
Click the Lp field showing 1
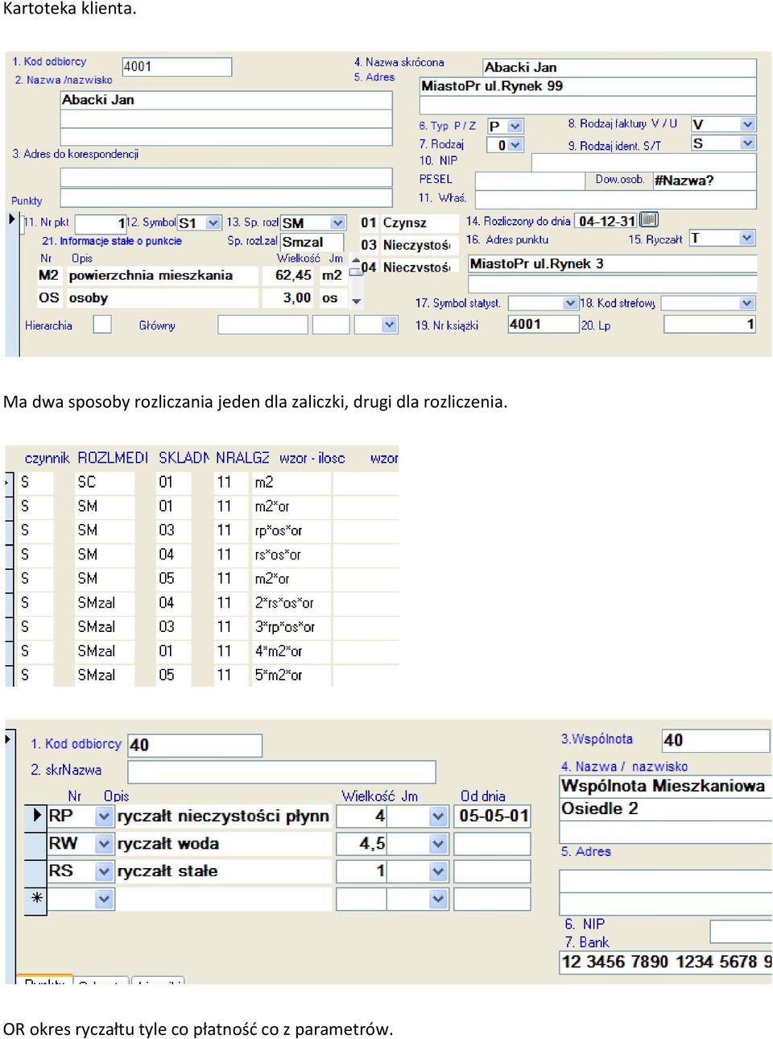click(709, 324)
